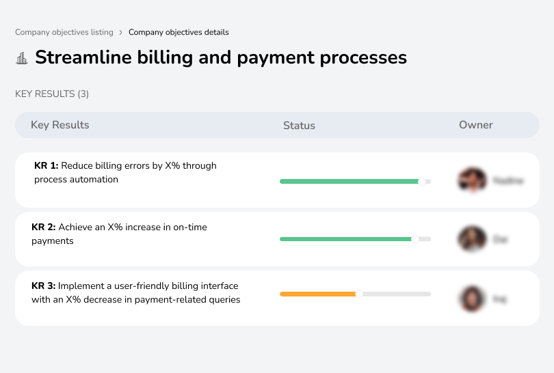Click the company building icon beside the title
This screenshot has width=554, height=373.
[x=22, y=58]
